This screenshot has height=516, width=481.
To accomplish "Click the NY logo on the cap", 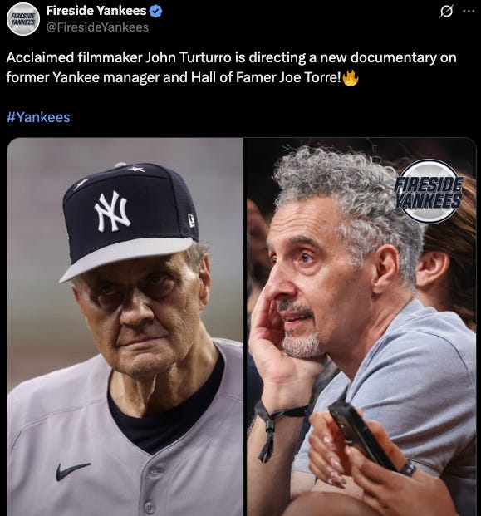I will [112, 211].
